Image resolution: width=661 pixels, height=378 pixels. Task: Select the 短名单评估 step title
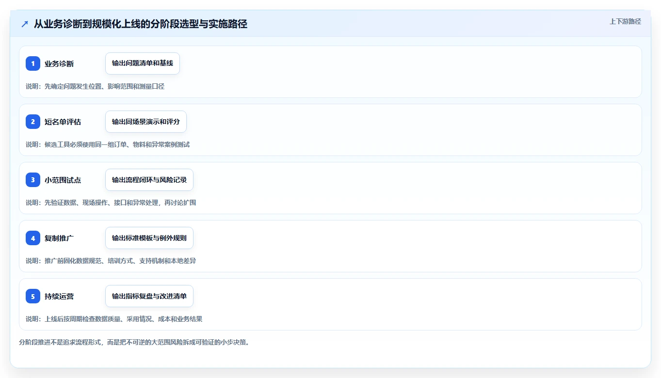point(63,122)
